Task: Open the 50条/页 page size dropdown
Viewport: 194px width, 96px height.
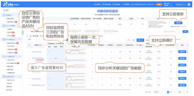Action: click(157, 92)
